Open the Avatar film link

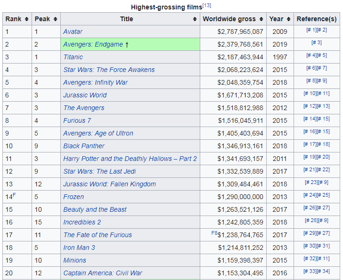(x=73, y=32)
